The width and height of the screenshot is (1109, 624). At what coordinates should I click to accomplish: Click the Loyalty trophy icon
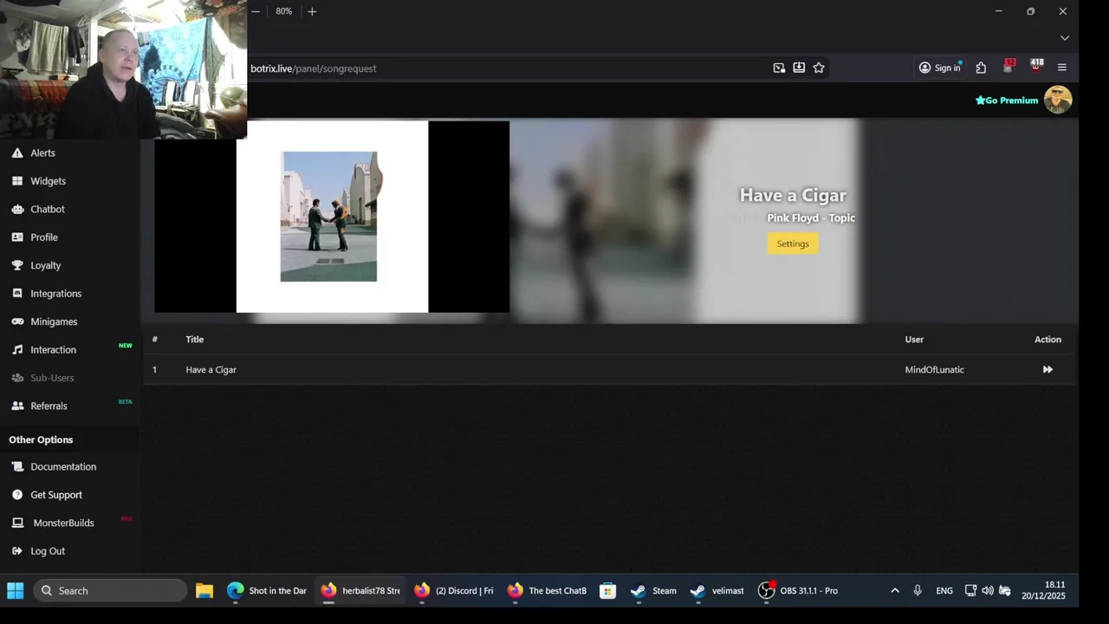(x=17, y=265)
